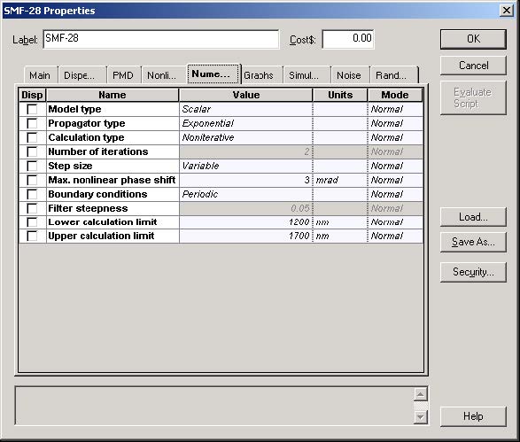The width and height of the screenshot is (520, 442).
Task: Open Calculation type value Noniterative dropdown
Action: 245,137
